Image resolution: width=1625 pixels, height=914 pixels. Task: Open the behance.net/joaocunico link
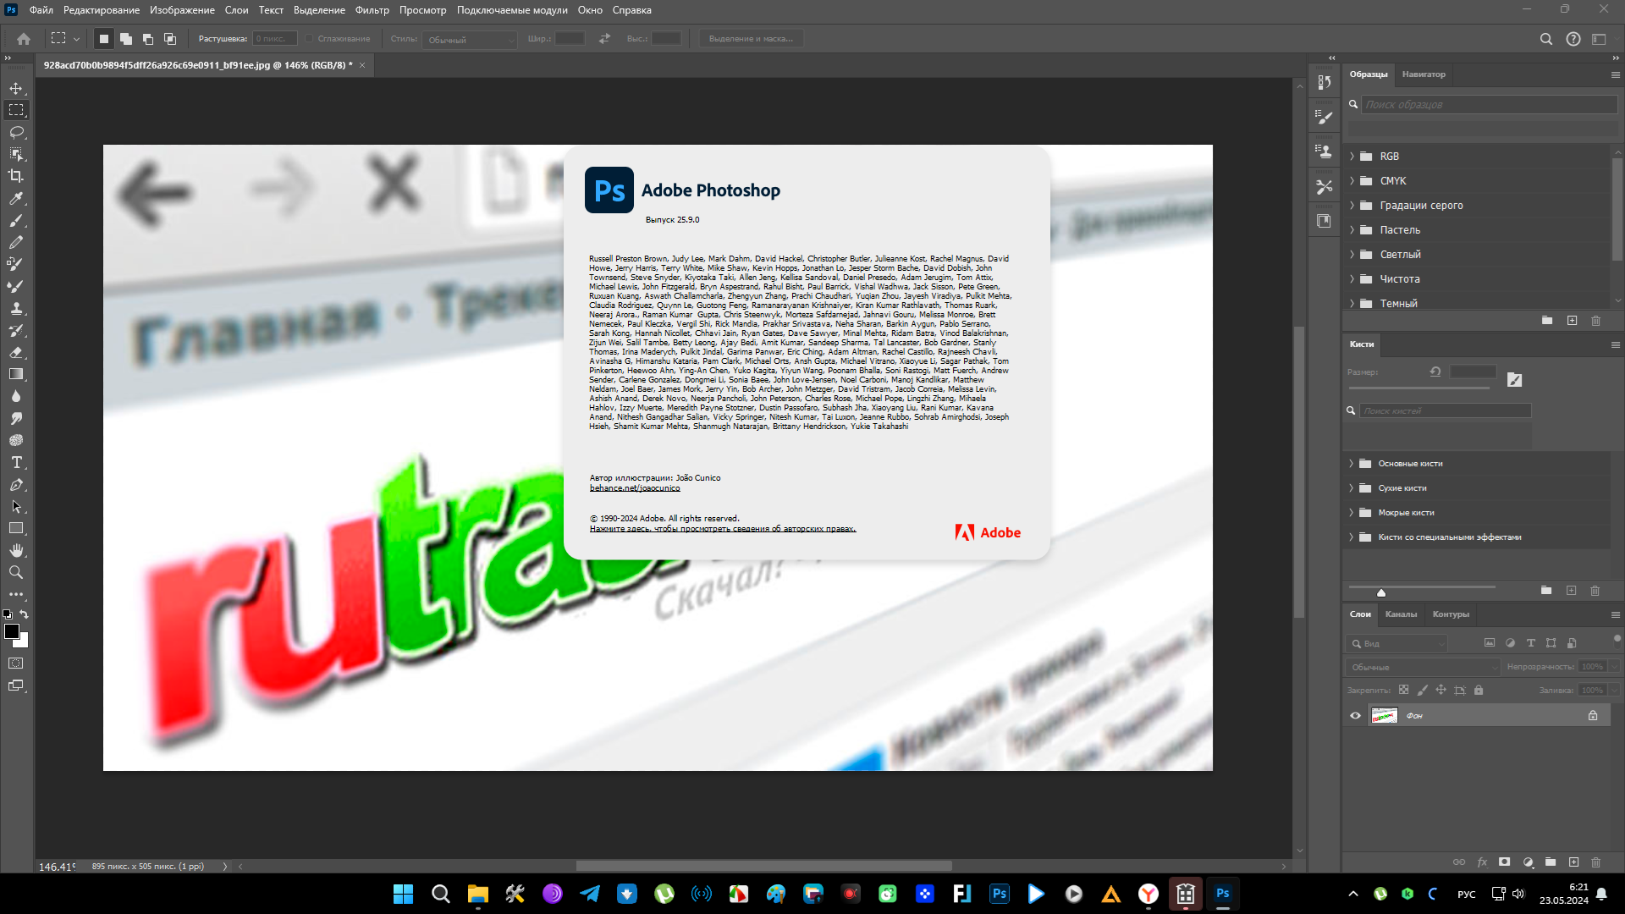pyautogui.click(x=635, y=488)
